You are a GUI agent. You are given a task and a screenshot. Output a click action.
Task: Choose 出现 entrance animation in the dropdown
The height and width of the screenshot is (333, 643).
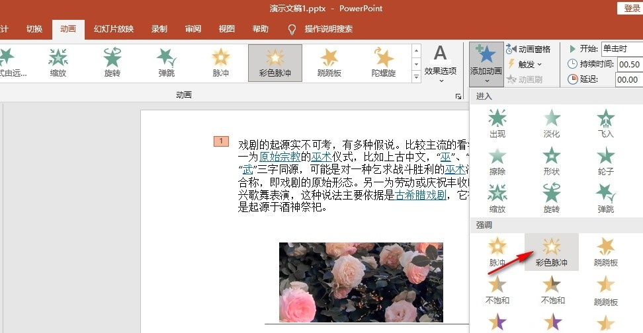497,123
